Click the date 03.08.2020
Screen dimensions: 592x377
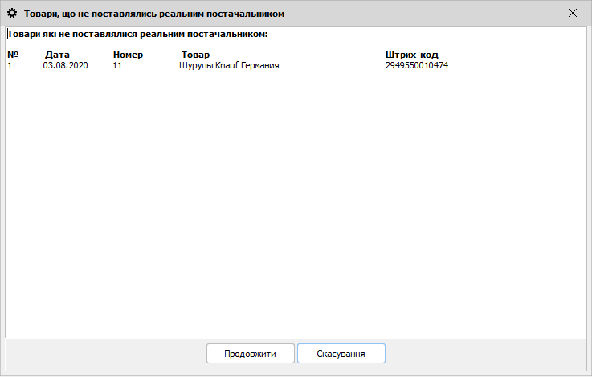tap(65, 66)
